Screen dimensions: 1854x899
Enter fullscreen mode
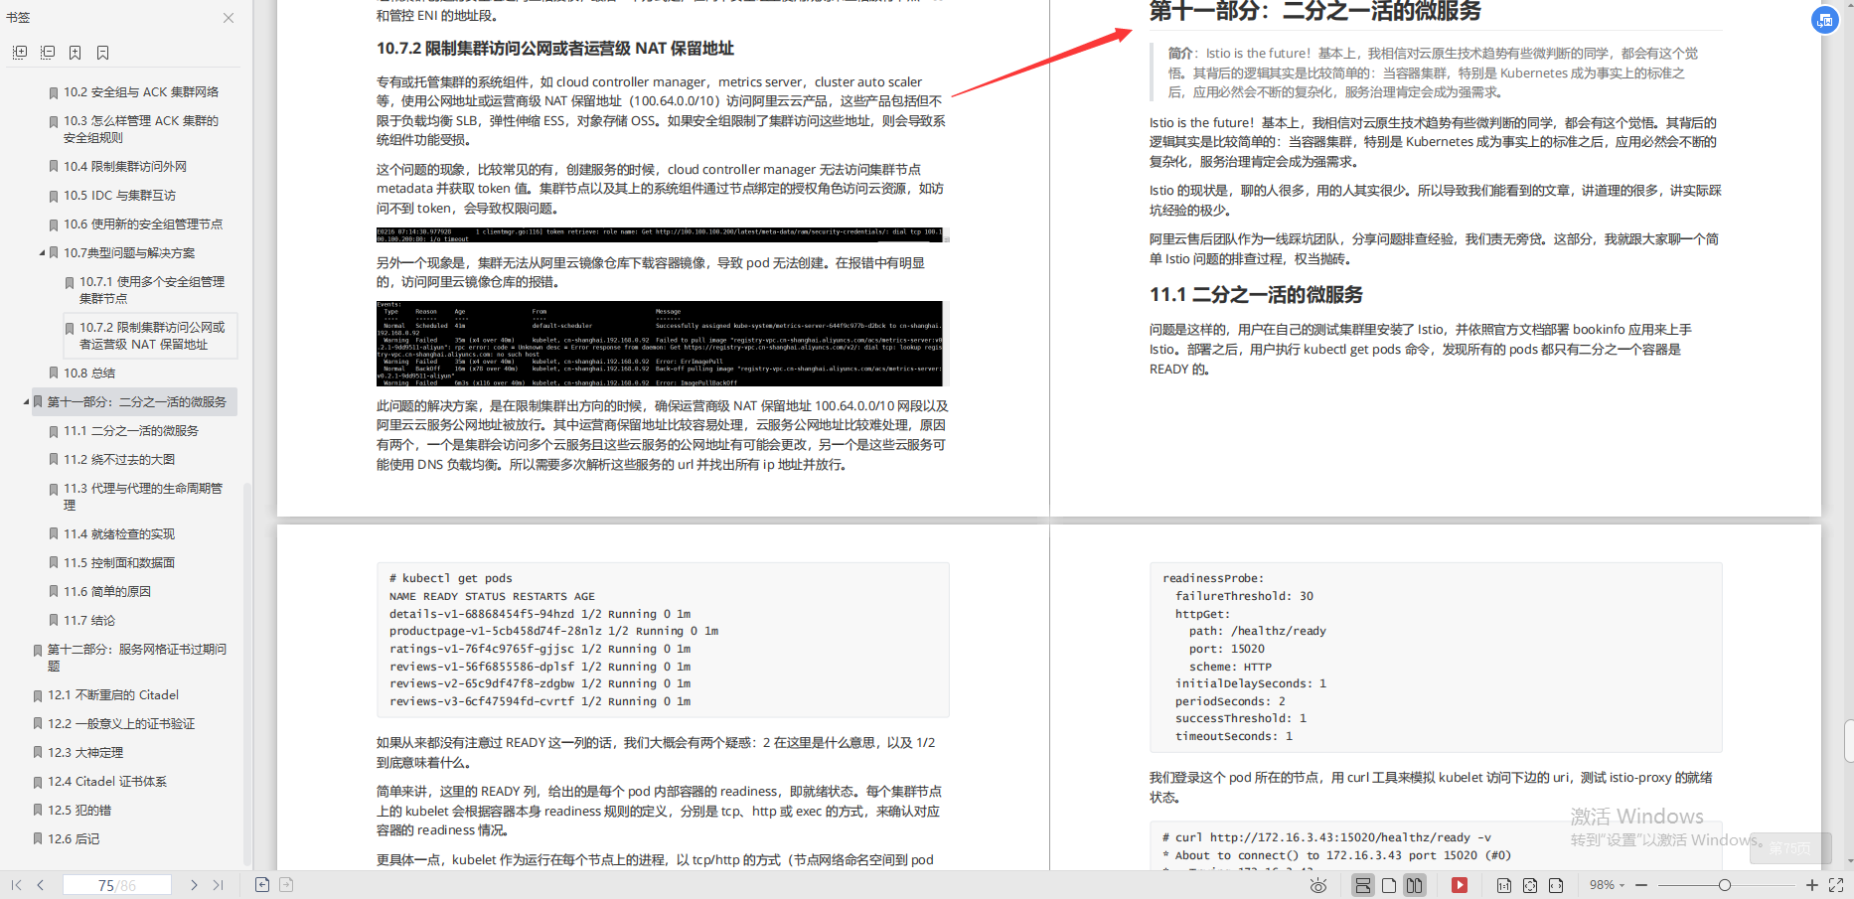tap(1836, 885)
